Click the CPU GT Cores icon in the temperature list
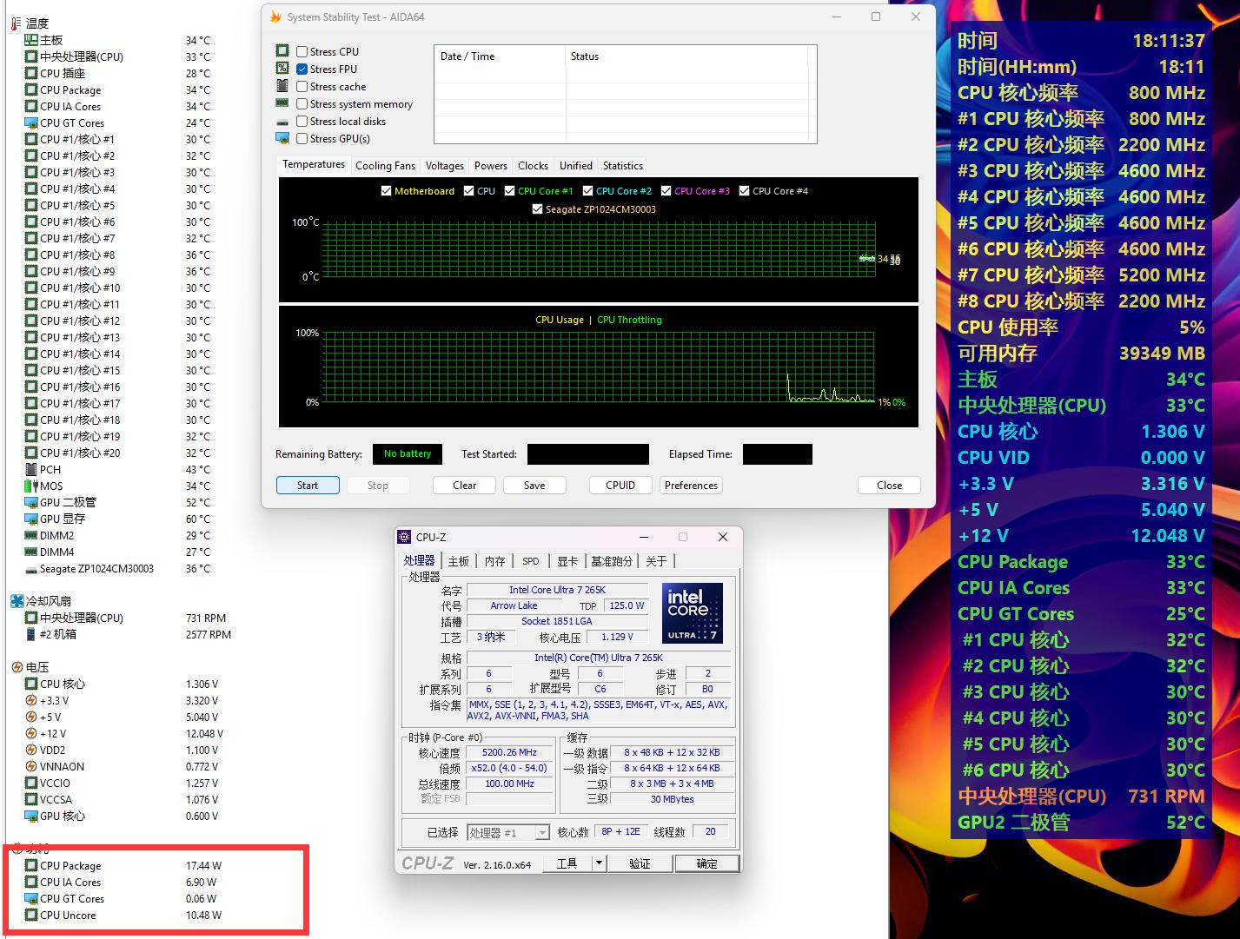The image size is (1240, 939). (x=31, y=122)
